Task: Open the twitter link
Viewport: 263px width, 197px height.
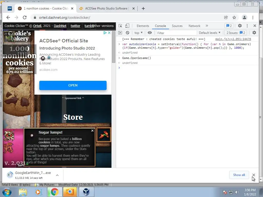Action: (x=75, y=26)
